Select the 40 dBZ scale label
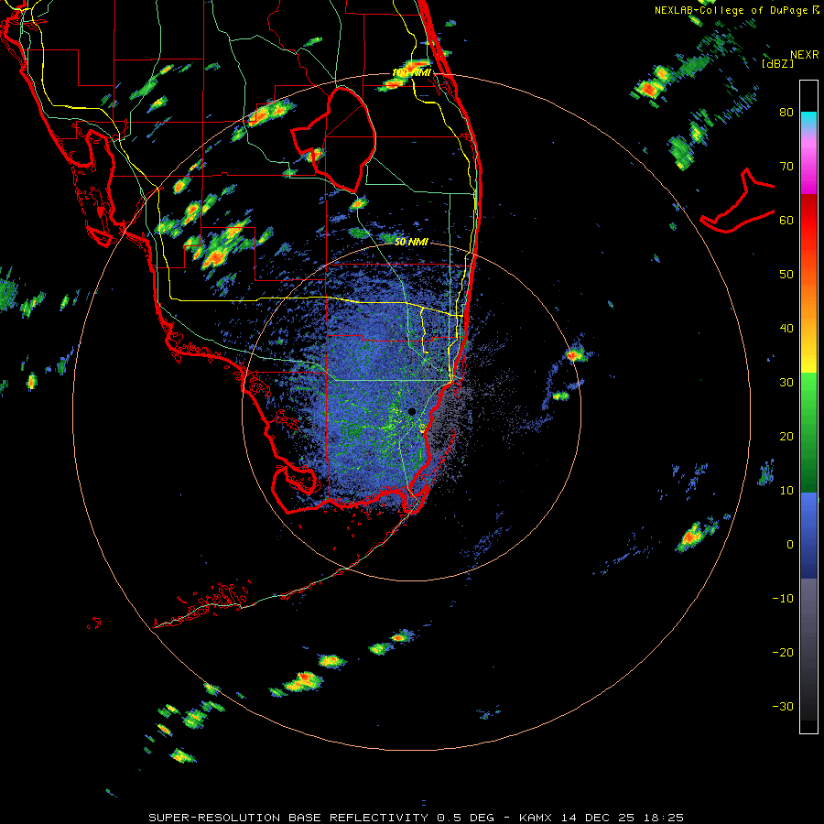 [x=786, y=329]
